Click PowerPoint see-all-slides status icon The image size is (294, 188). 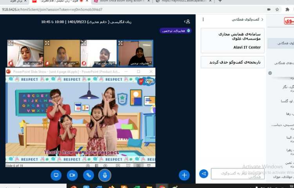click(x=96, y=166)
